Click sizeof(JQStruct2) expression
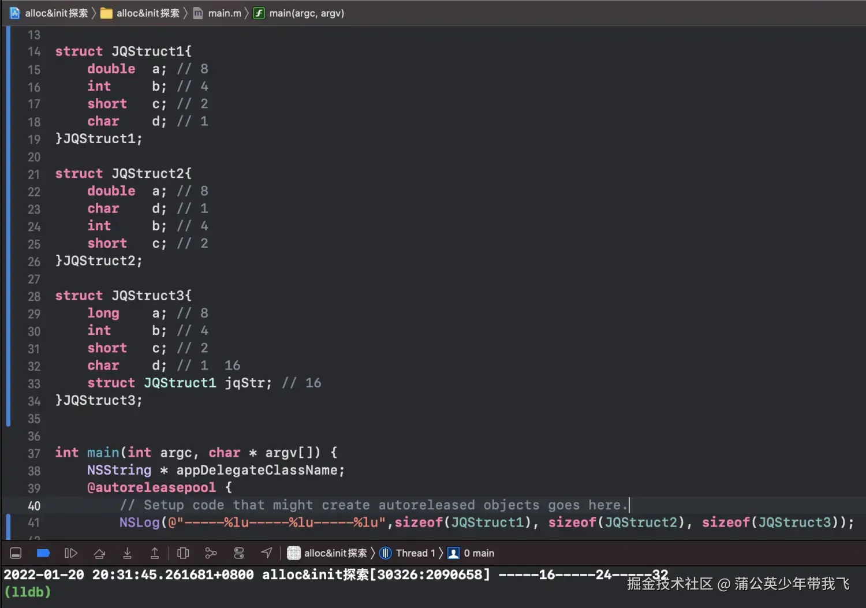 (616, 523)
